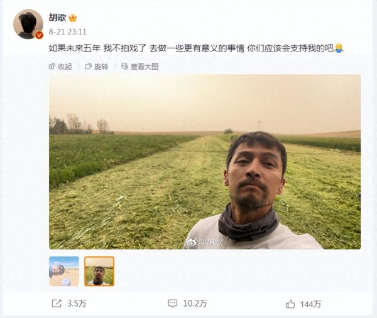The height and width of the screenshot is (318, 377).
Task: Click the hug emoji in post text
Action: tap(339, 48)
